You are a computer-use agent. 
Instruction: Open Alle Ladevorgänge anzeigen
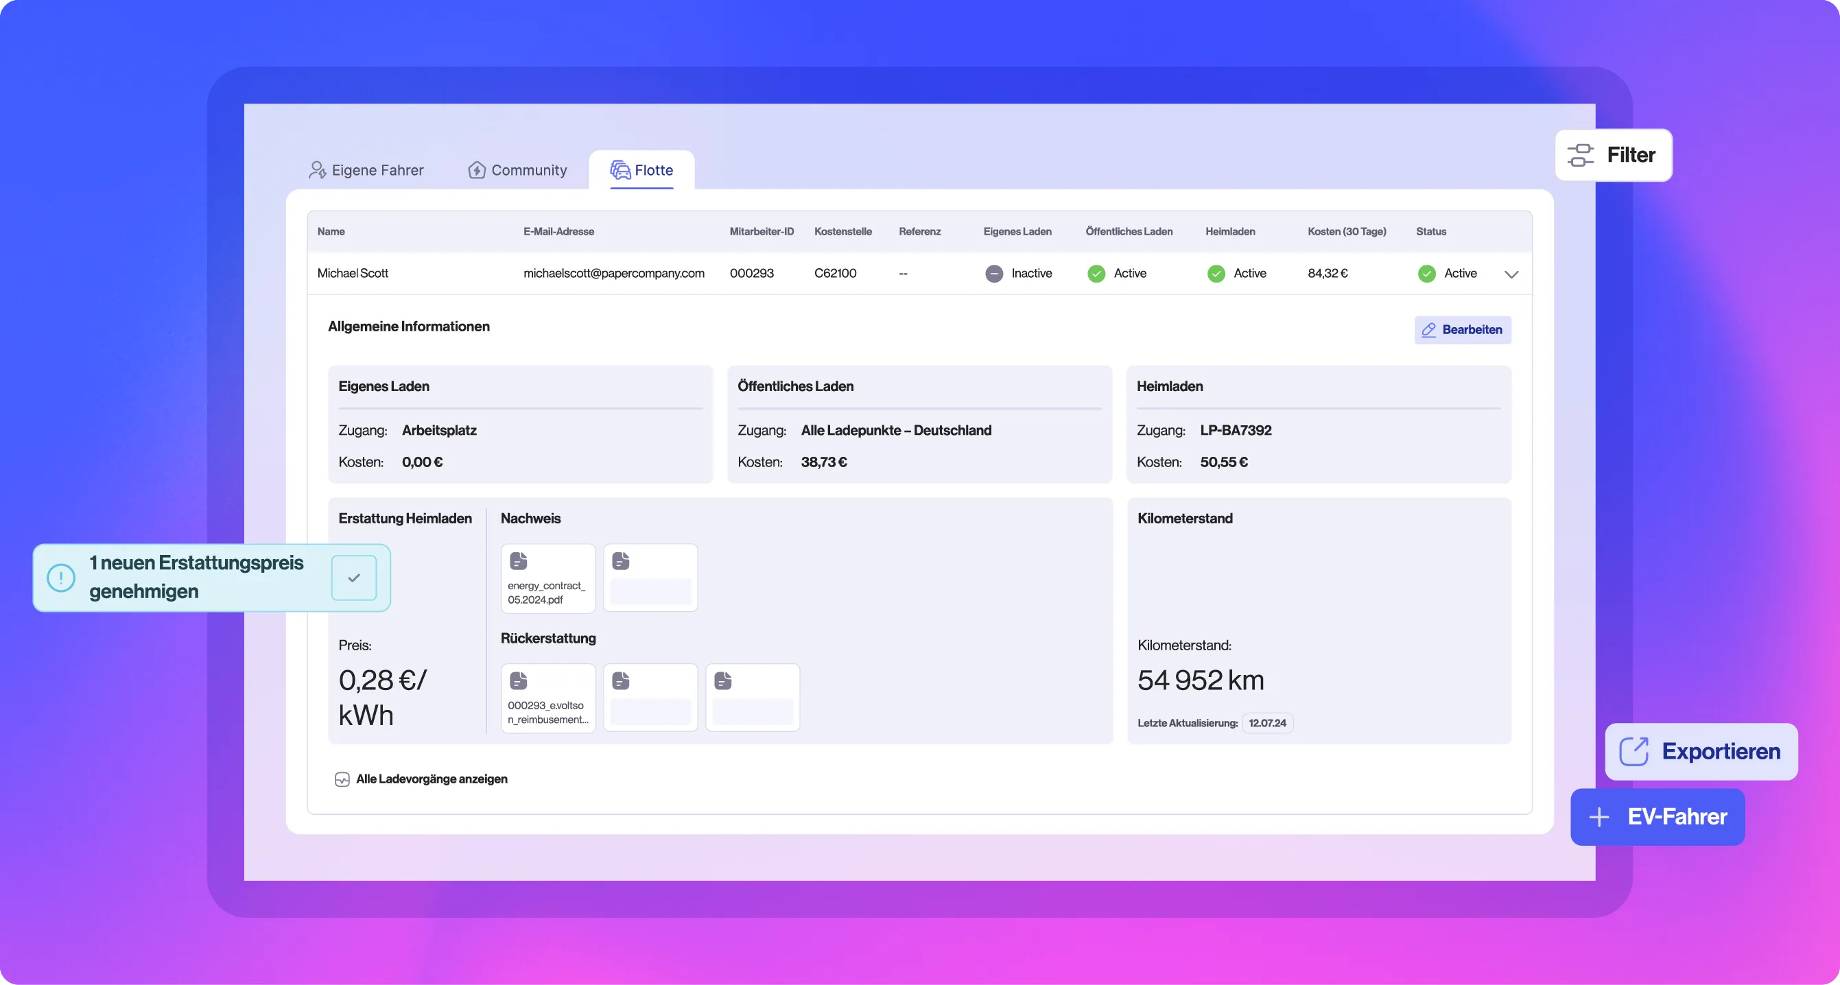[x=431, y=779]
